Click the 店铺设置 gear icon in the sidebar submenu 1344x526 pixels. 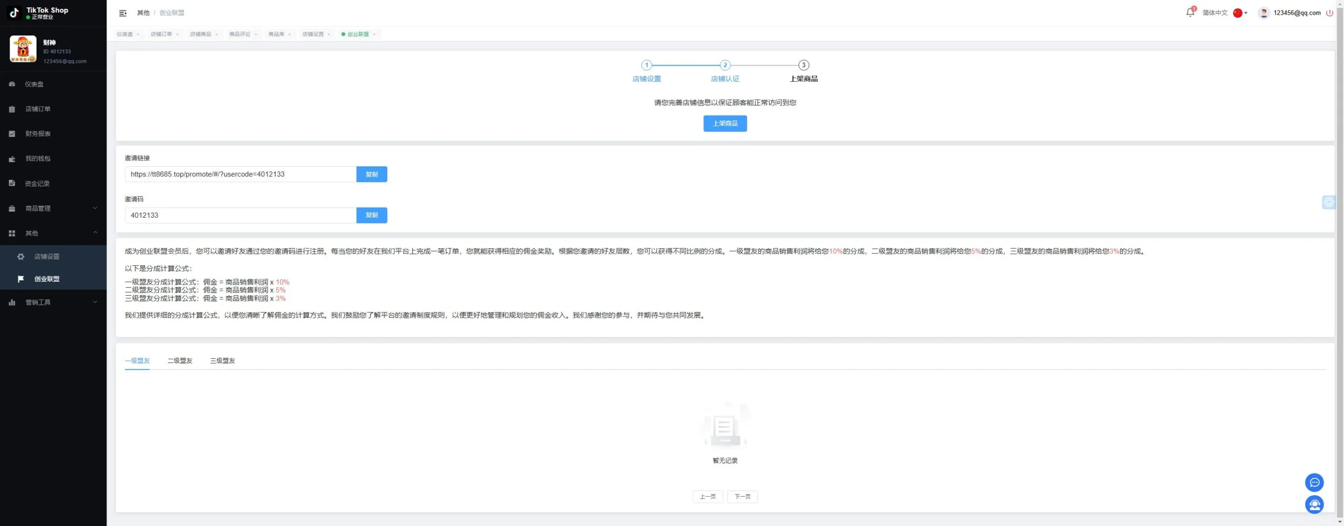click(x=21, y=256)
